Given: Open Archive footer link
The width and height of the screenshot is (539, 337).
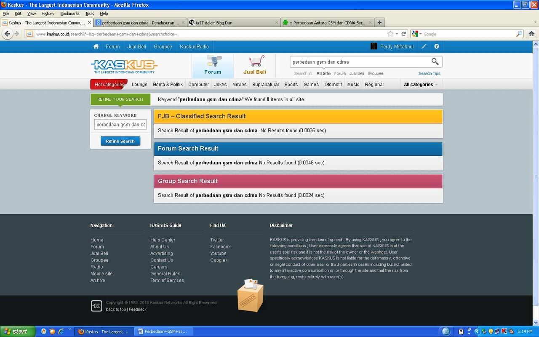Looking at the screenshot, I should (98, 281).
